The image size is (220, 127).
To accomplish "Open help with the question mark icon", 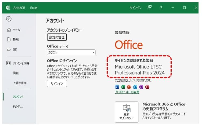I will click(161, 8).
